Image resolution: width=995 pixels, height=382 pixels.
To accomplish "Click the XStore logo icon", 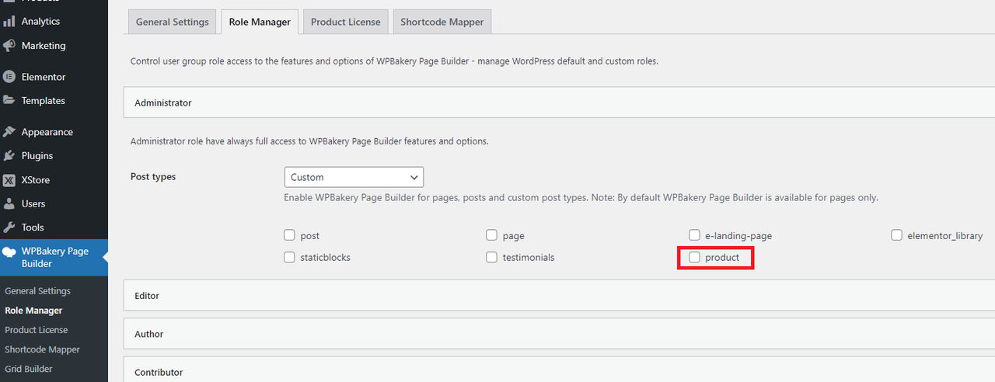I will tap(9, 180).
